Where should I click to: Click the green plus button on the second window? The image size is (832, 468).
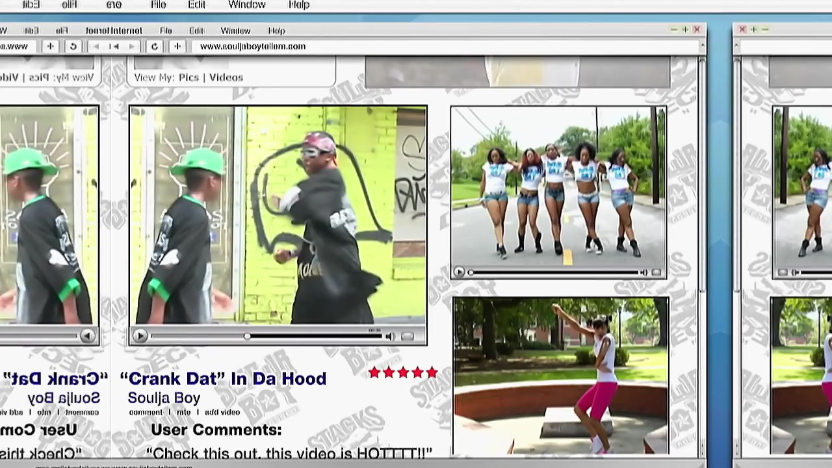coord(754,29)
